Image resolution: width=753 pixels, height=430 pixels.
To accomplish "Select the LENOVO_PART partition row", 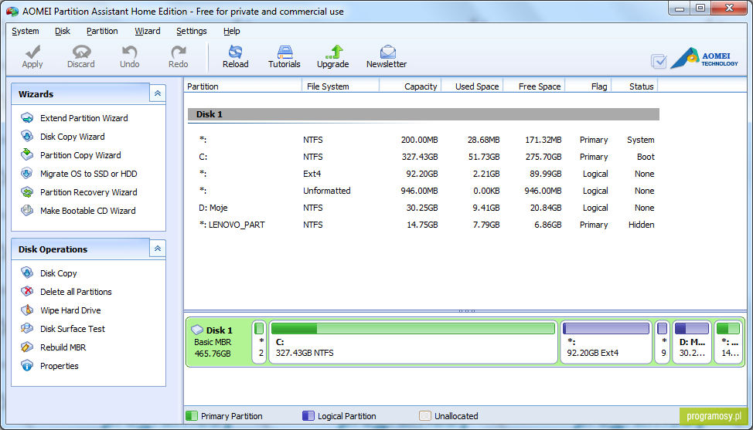I will pos(423,225).
